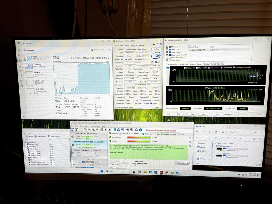Open Services icon in Task Manager sidebar

(x=22, y=86)
